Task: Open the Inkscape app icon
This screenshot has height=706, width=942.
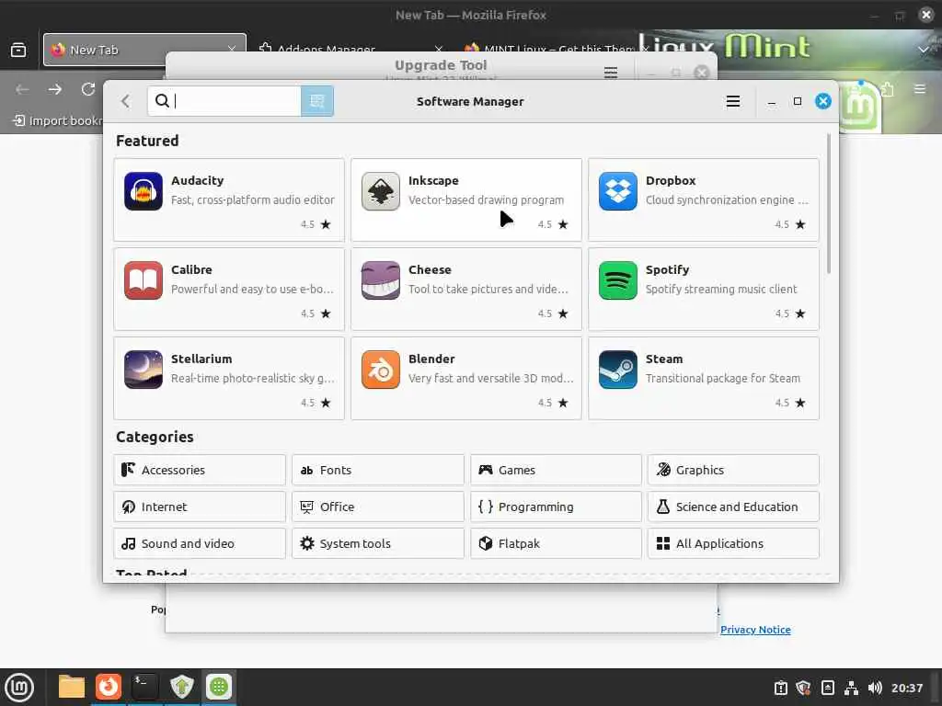Action: tap(380, 191)
